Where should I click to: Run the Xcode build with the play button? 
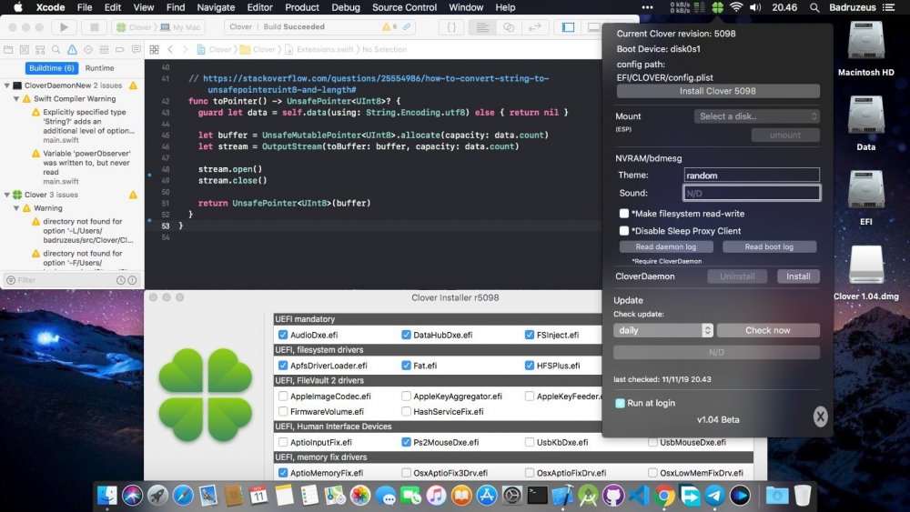(64, 26)
